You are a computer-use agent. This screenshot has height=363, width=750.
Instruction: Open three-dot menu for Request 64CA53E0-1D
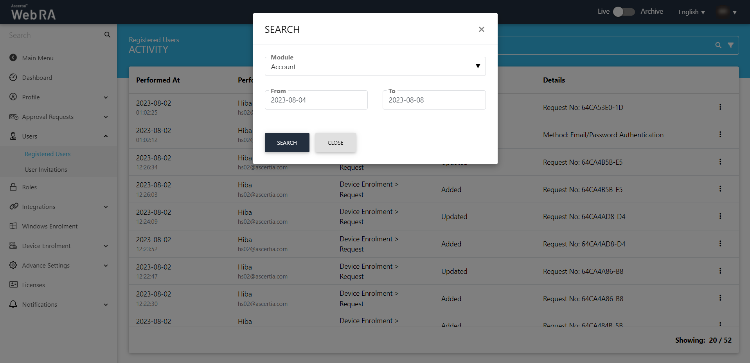[x=720, y=107]
